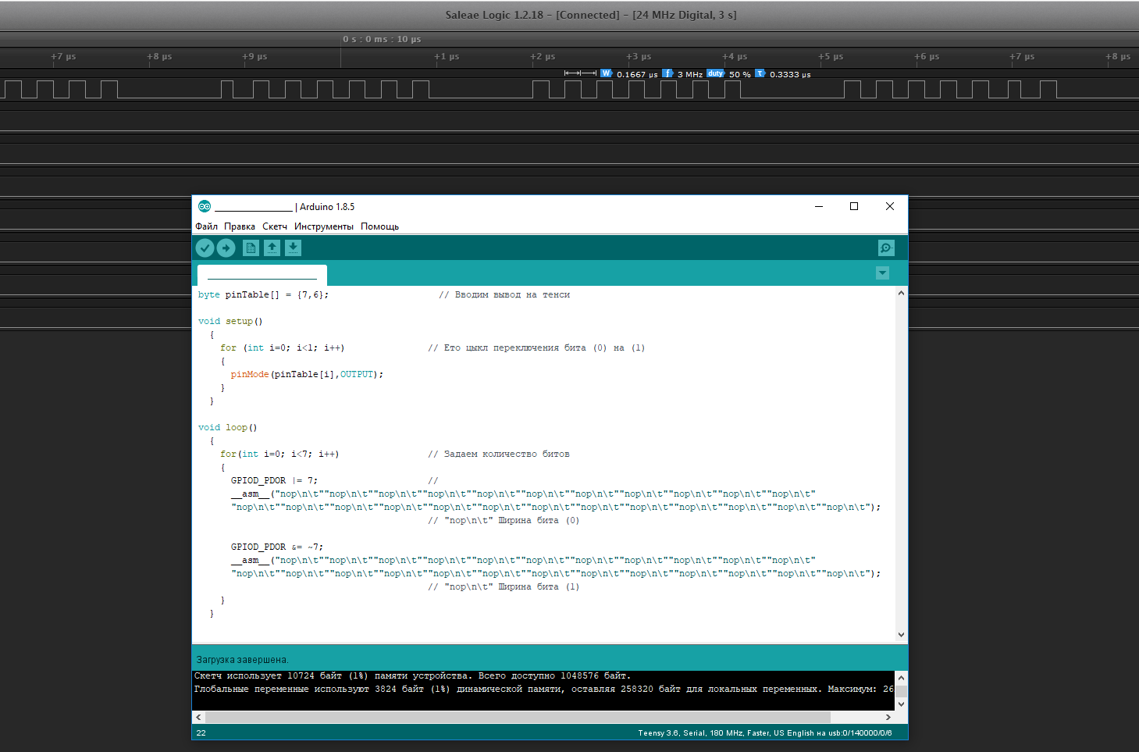Click the 'duty' measurement badge in Saleae
Screen dimensions: 1139x752
716,73
